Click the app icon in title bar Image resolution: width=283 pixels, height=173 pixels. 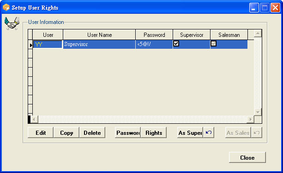[6, 7]
